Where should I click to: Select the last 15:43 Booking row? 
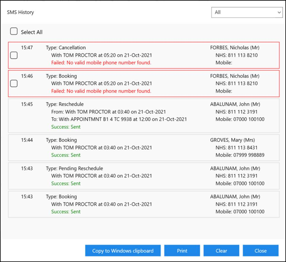[x=144, y=204]
